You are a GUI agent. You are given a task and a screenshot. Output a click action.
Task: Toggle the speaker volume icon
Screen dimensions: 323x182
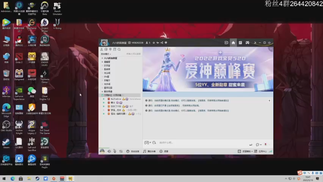click(x=109, y=151)
